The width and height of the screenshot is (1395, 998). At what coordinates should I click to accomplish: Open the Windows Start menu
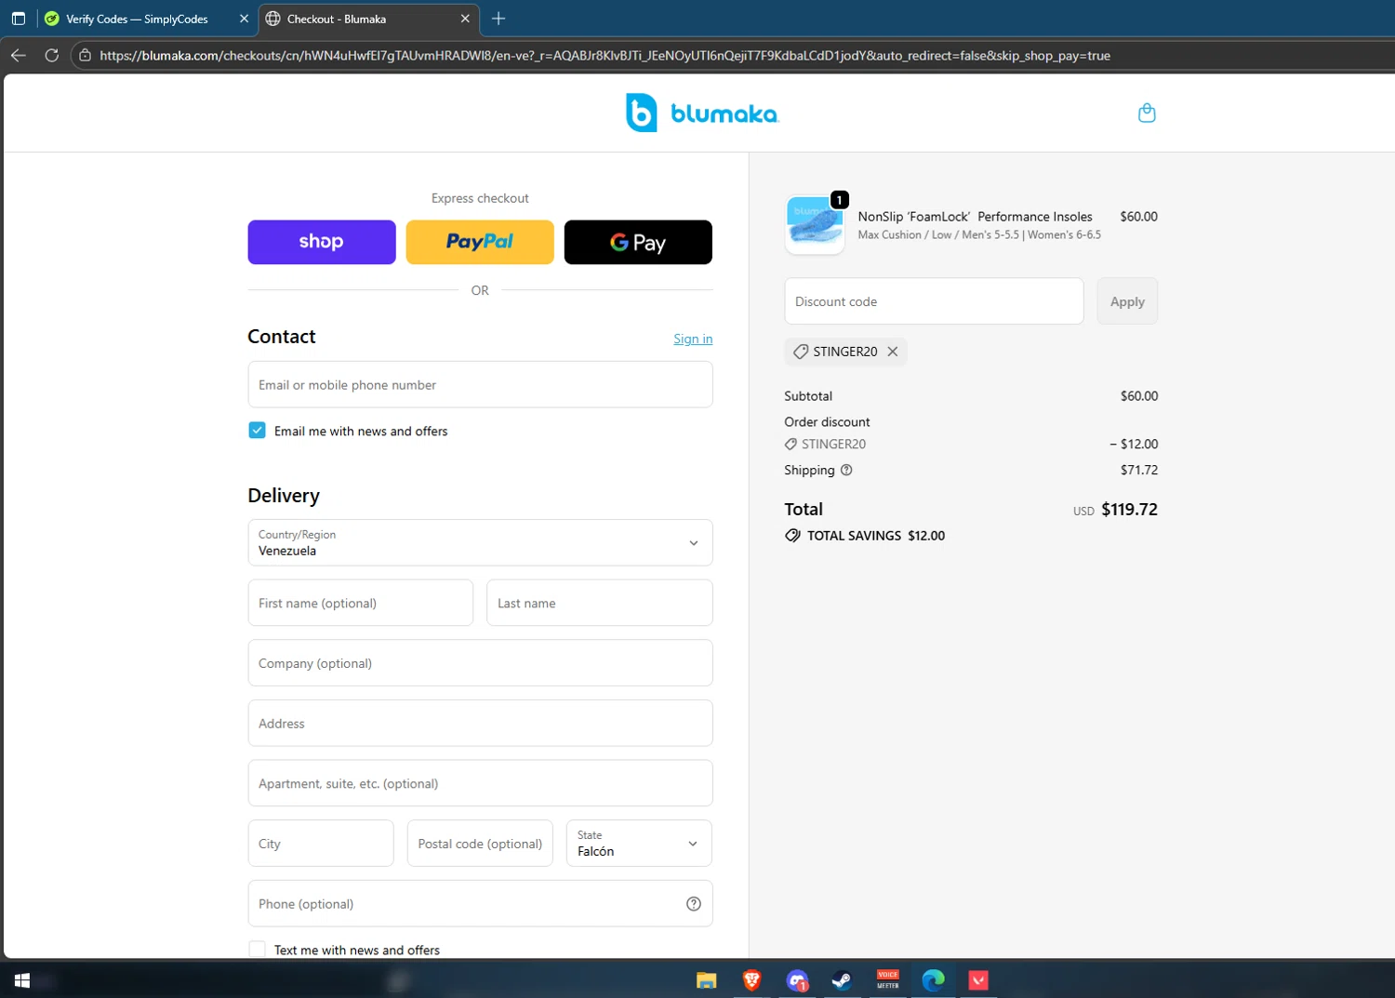(x=22, y=980)
